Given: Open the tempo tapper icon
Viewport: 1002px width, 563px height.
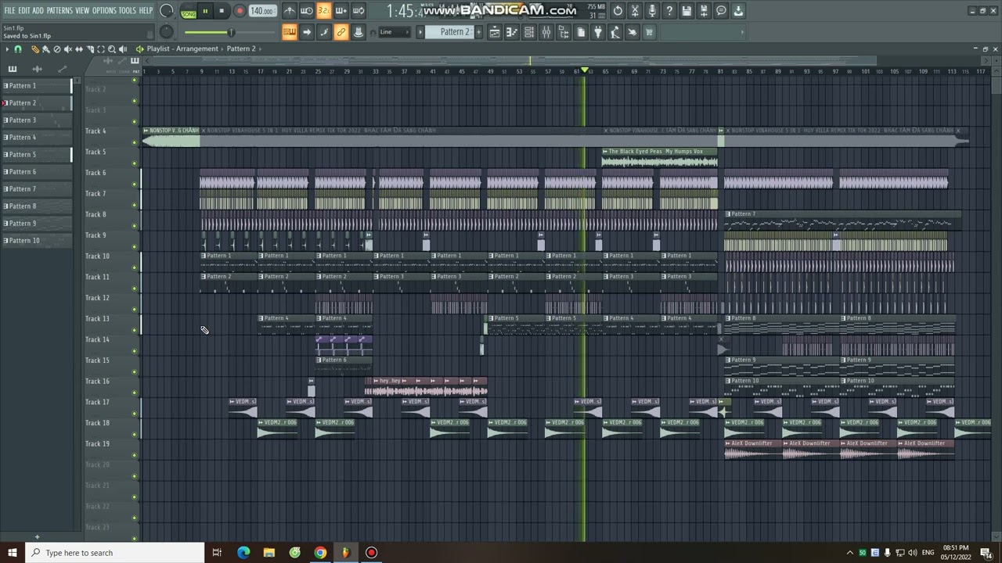Looking at the screenshot, I should click(615, 32).
